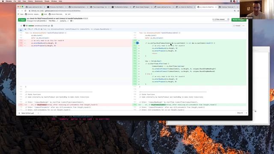Switch to the fifth tab, The Berkshire

point(121,7)
